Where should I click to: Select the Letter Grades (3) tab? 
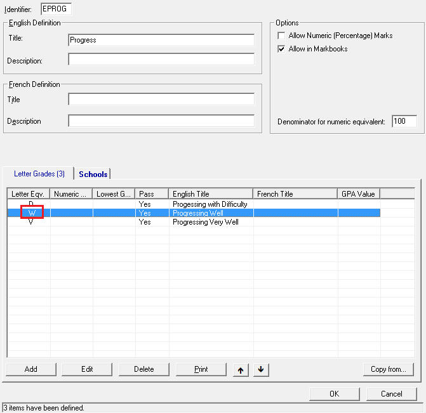[x=39, y=174]
